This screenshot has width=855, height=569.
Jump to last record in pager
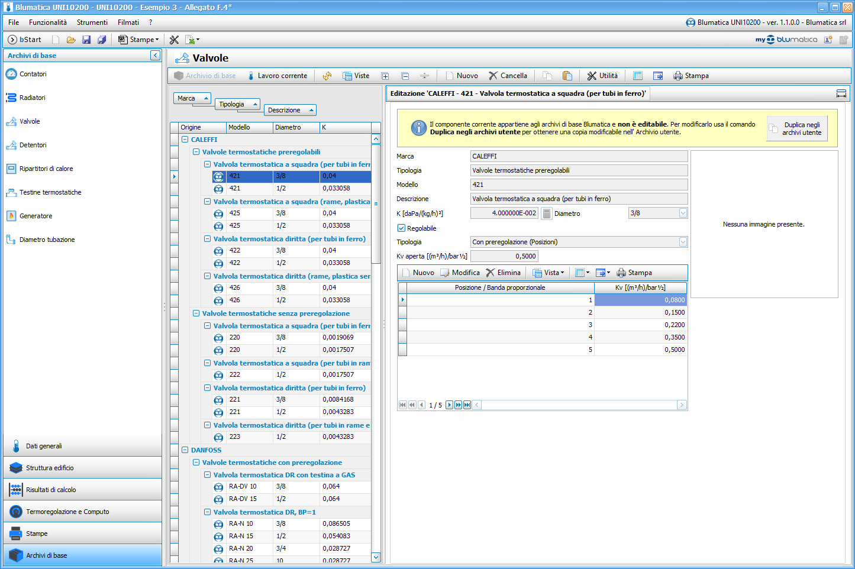(x=467, y=405)
